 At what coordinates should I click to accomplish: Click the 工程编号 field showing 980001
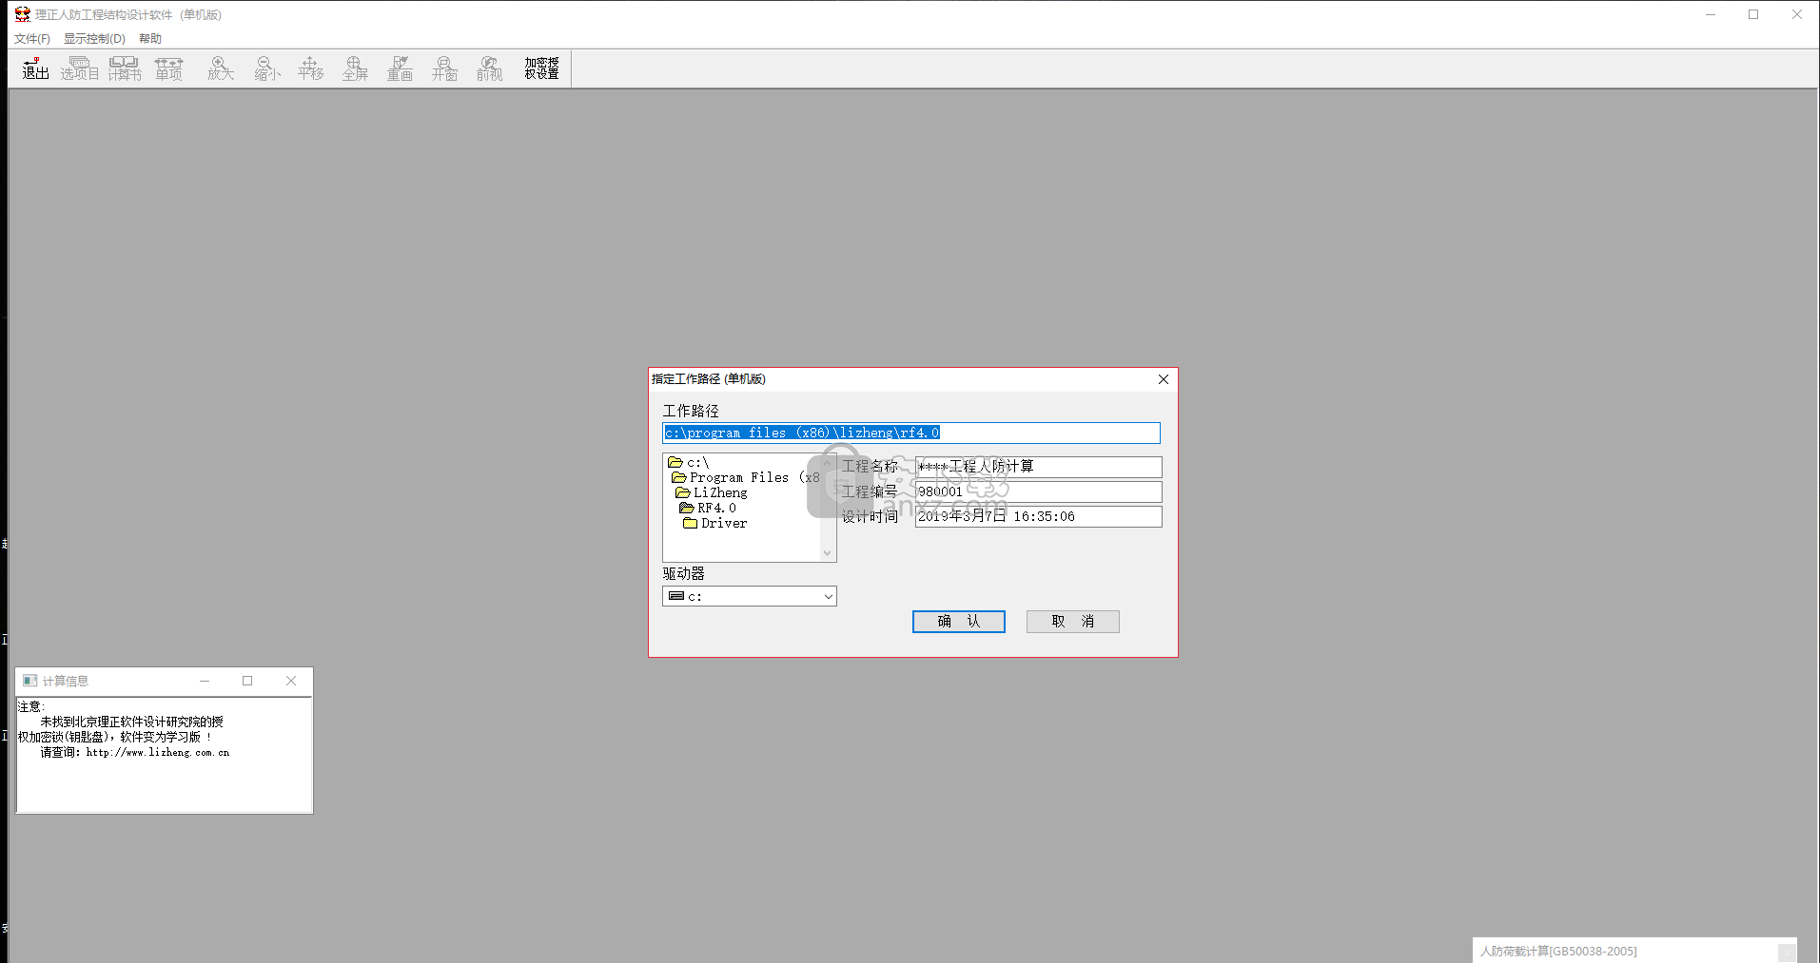click(1038, 491)
